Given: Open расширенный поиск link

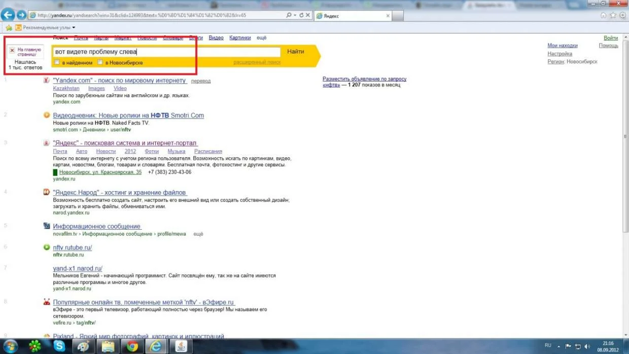Looking at the screenshot, I should click(x=257, y=62).
